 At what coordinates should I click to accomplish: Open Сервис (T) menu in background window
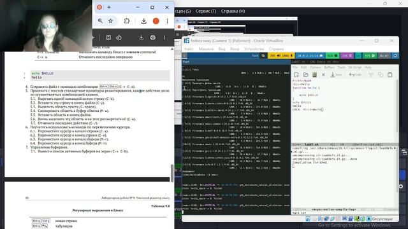(x=206, y=11)
